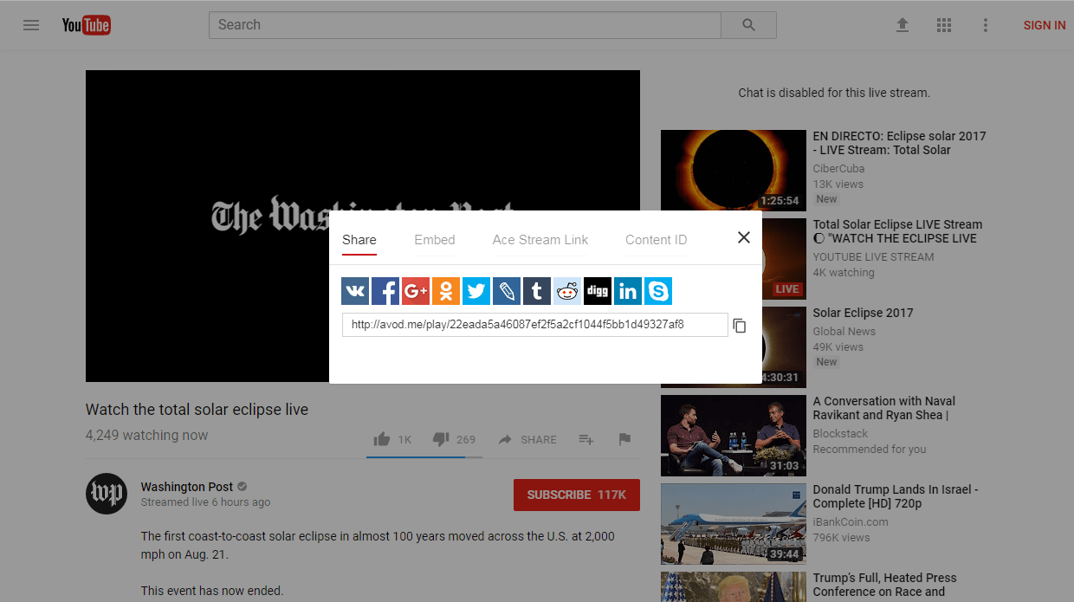Switch to the Embed tab

coord(435,240)
